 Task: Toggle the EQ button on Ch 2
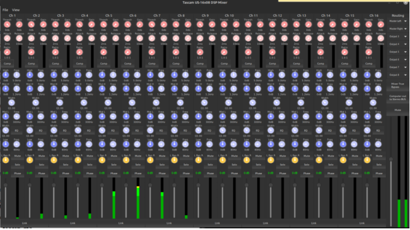[x=40, y=130]
